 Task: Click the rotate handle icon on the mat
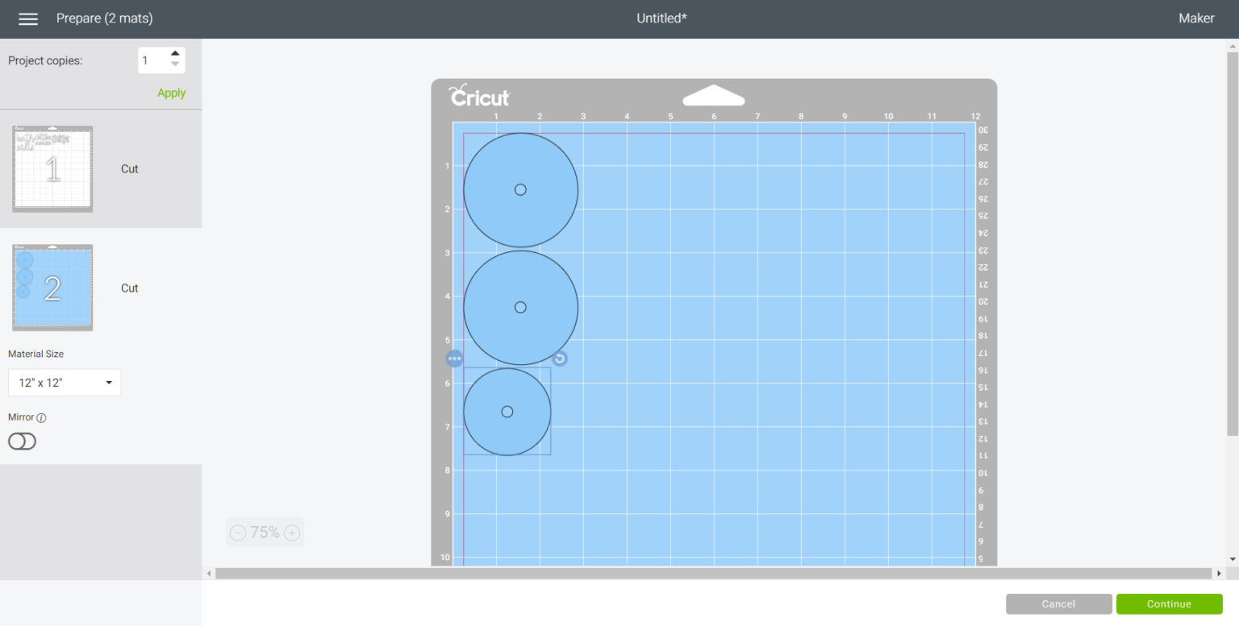(x=560, y=359)
